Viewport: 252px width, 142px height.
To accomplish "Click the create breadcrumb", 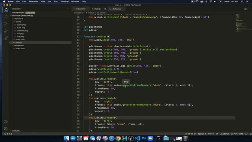I will click(103, 13).
